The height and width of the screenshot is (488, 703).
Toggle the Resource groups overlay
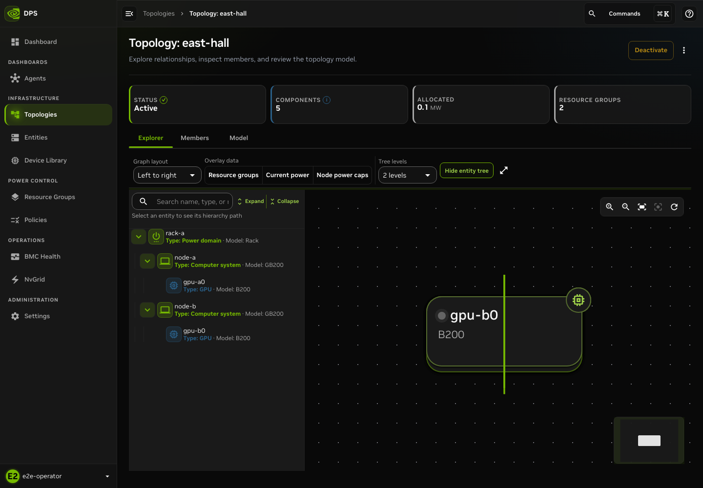pyautogui.click(x=233, y=175)
